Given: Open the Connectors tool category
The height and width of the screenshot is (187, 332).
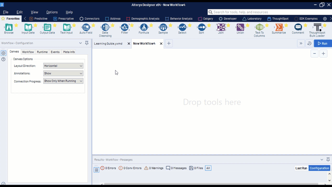Looking at the screenshot, I should (89, 19).
